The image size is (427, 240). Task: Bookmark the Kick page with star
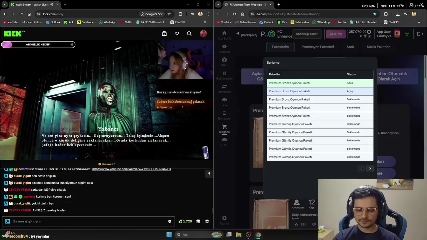point(169,14)
